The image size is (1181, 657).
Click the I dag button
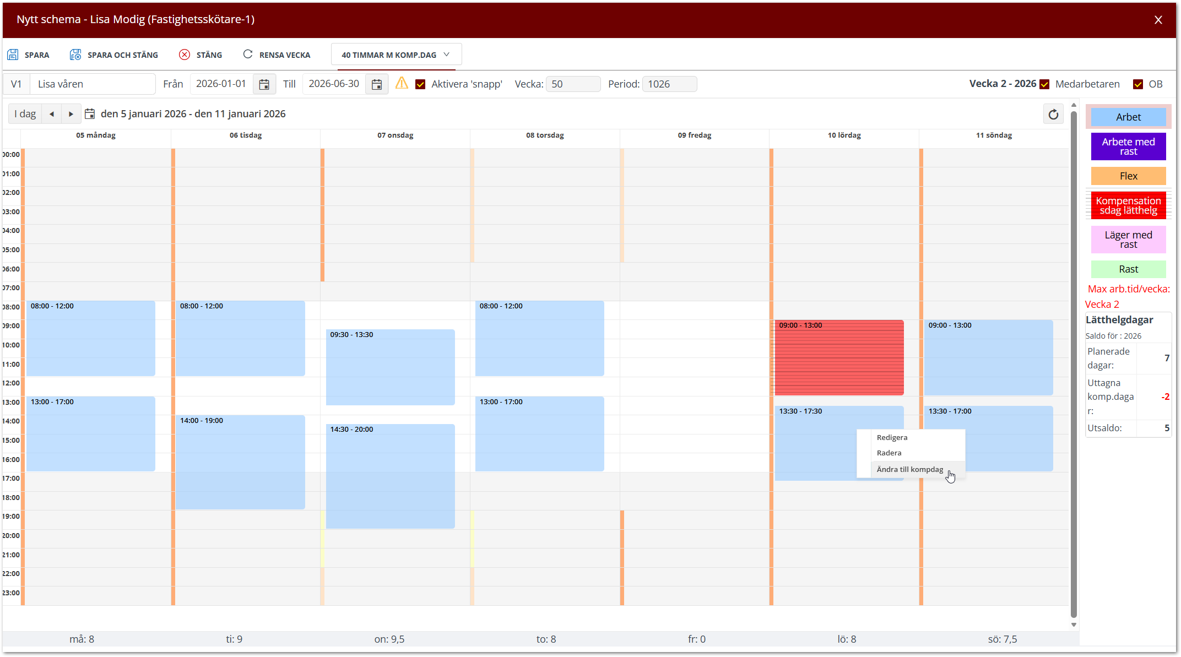point(25,114)
